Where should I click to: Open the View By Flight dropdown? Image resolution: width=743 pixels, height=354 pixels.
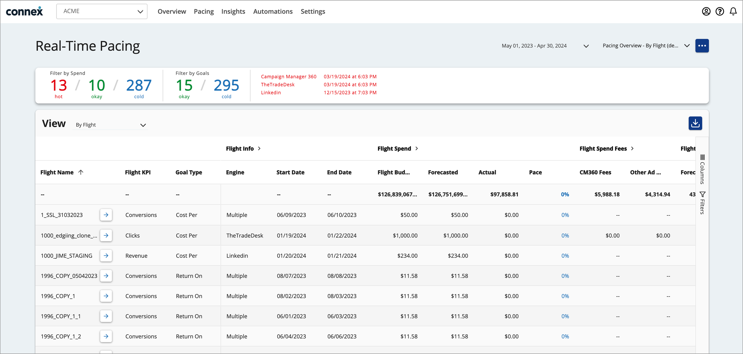(x=111, y=125)
